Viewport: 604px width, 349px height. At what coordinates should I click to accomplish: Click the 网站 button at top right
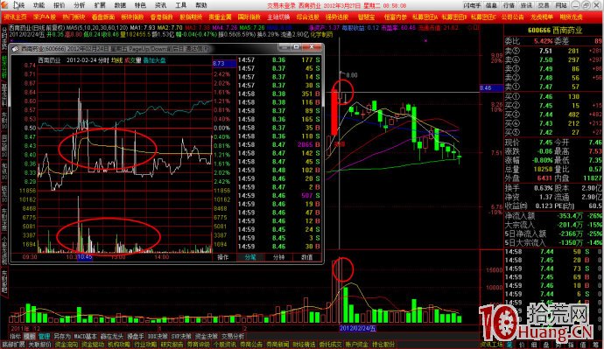(561, 5)
